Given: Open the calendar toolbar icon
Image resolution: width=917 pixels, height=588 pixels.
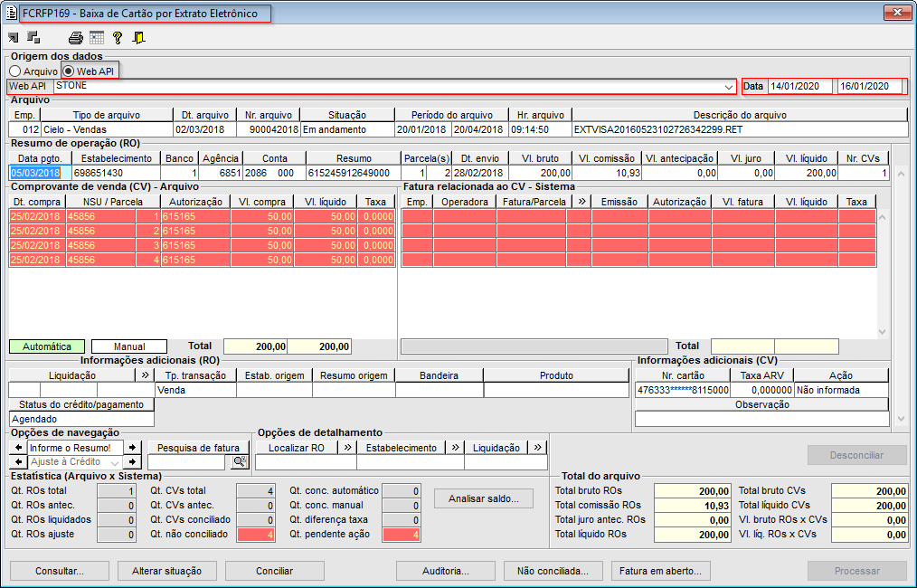Looking at the screenshot, I should click(x=97, y=38).
